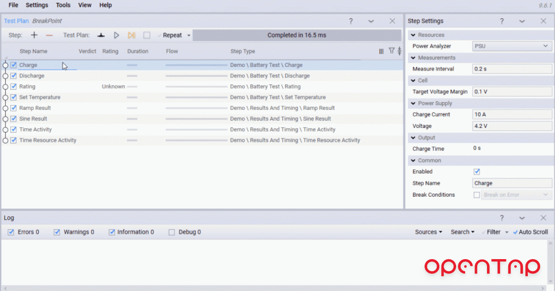
Task: Uncheck the Repeat option in the toolbar
Action: pos(160,35)
